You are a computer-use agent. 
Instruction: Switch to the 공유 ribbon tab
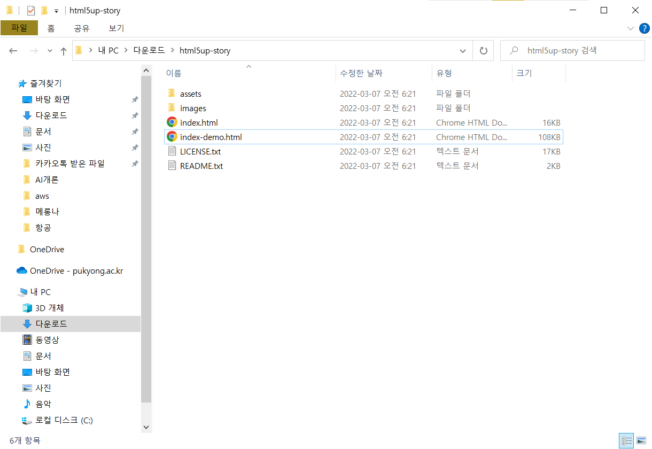[82, 28]
